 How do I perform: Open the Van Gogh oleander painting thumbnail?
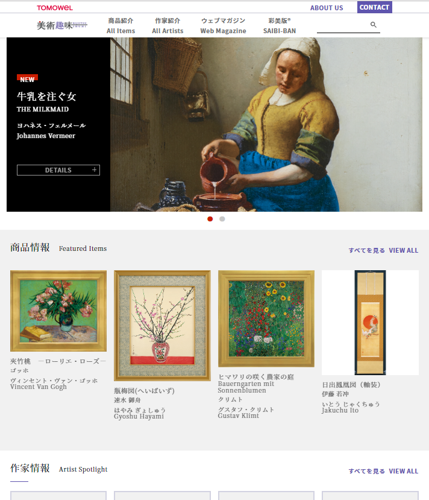coord(58,311)
